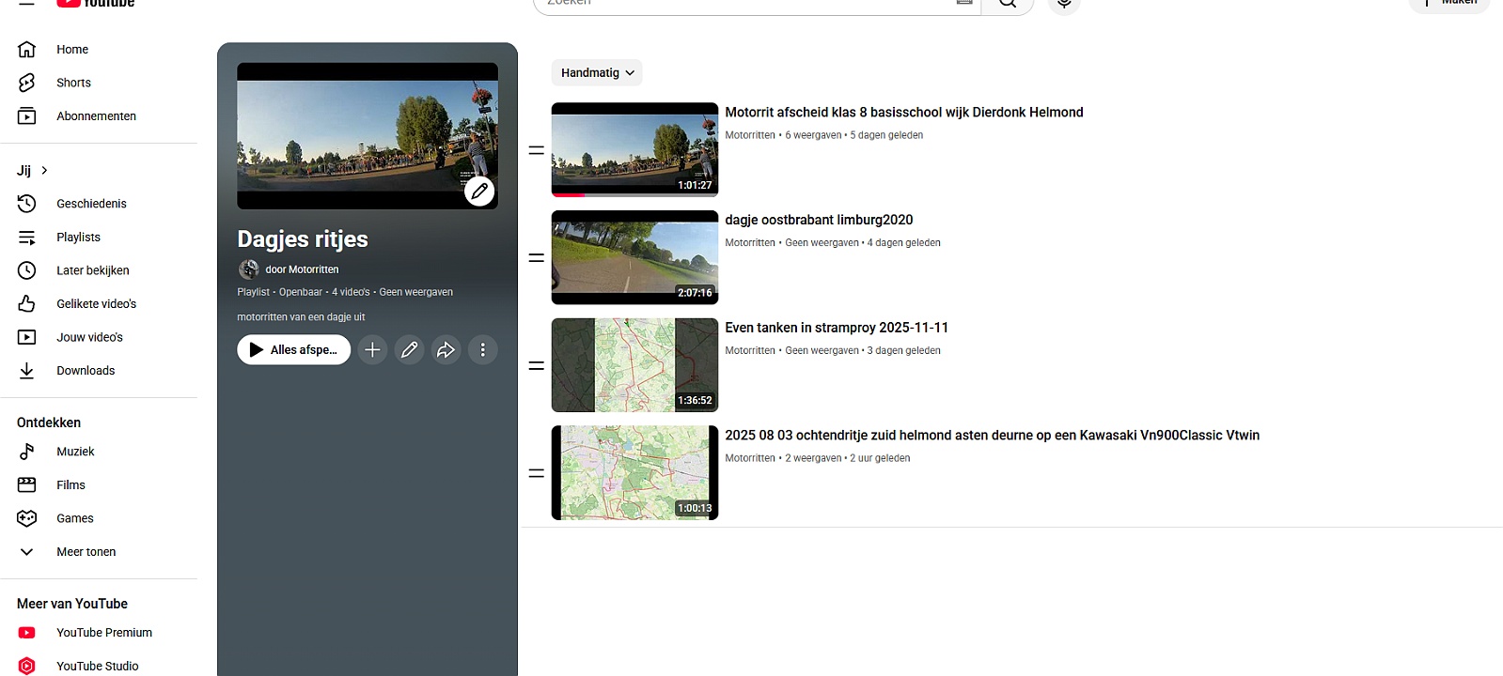Edit the playlist thumbnail with pencil icon
1503x676 pixels.
click(479, 192)
